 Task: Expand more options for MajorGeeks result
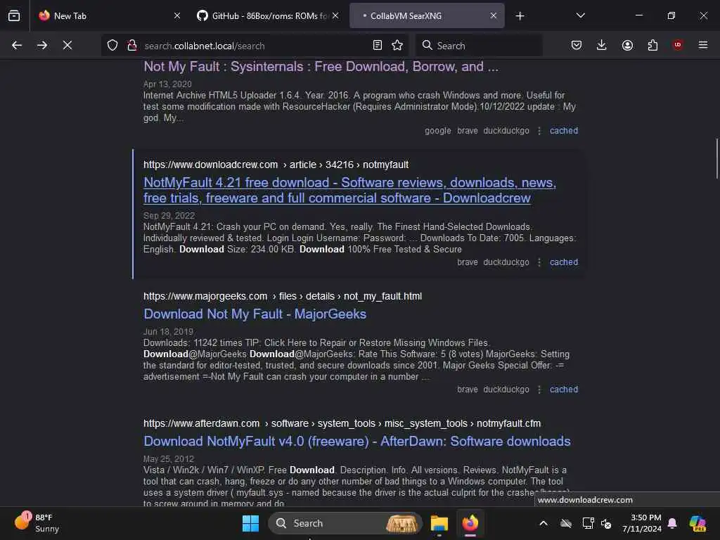(x=539, y=390)
